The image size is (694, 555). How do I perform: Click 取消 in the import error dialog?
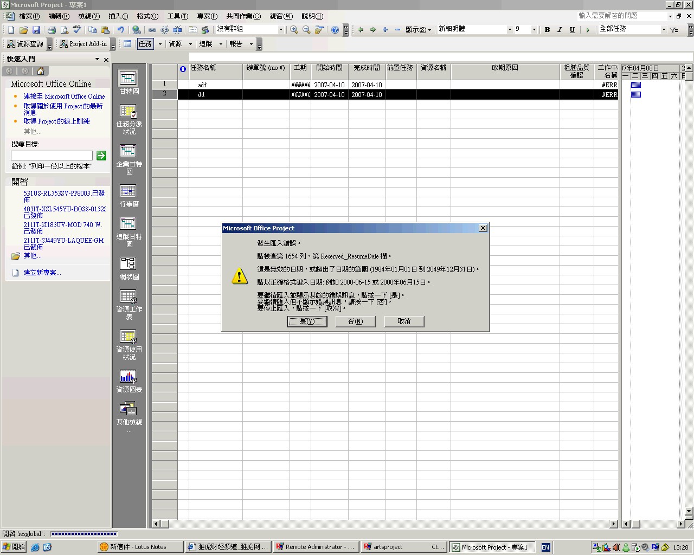[x=404, y=321]
